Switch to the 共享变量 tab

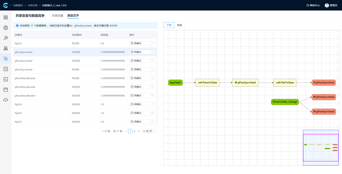click(x=57, y=16)
